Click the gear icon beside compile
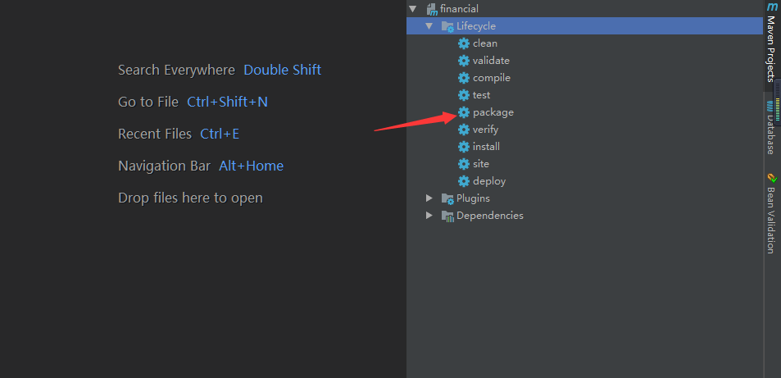The height and width of the screenshot is (378, 781). [x=464, y=78]
